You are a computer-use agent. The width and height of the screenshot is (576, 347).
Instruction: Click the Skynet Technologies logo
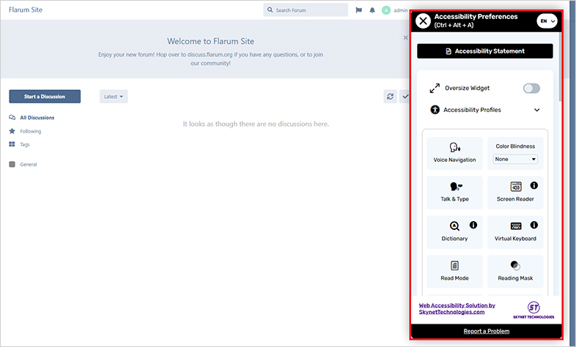[x=533, y=310]
